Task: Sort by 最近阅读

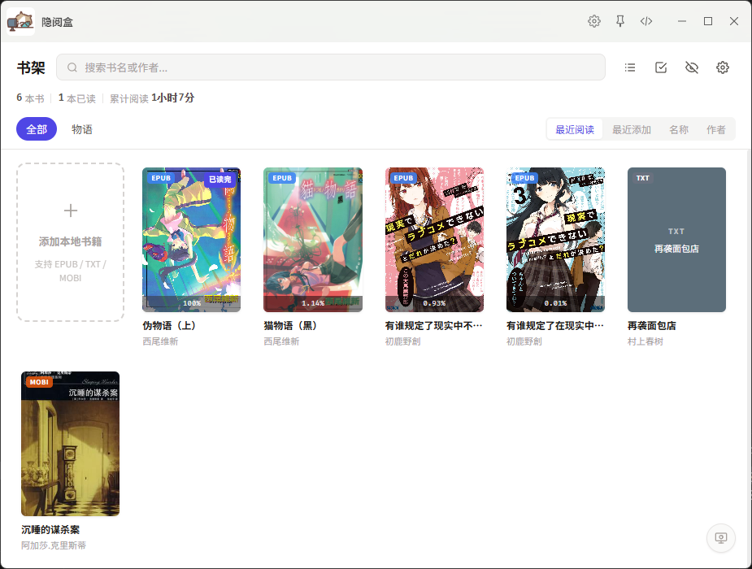Action: point(575,129)
